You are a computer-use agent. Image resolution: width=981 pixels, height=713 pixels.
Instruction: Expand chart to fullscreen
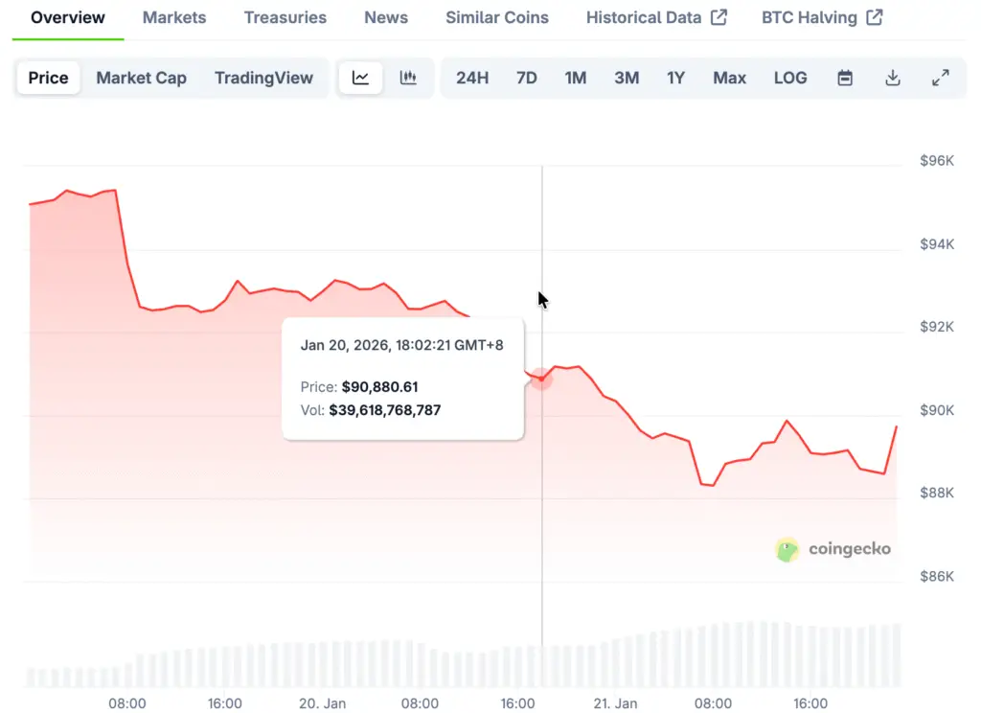pyautogui.click(x=941, y=79)
